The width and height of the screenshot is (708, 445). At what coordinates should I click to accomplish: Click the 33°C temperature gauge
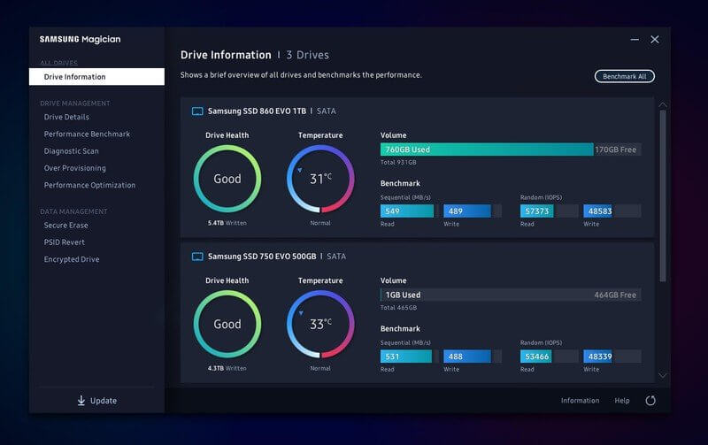[320, 324]
